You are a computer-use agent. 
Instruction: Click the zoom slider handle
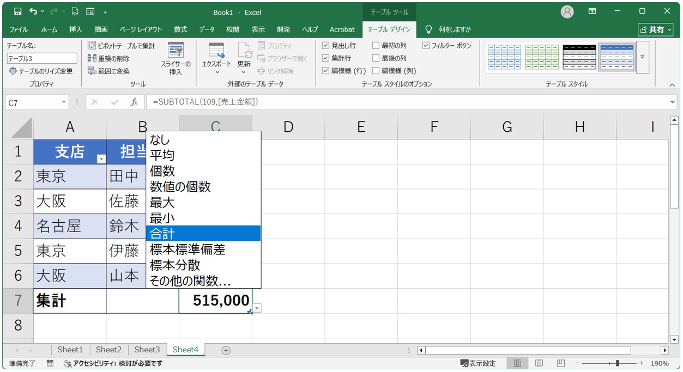[x=617, y=363]
